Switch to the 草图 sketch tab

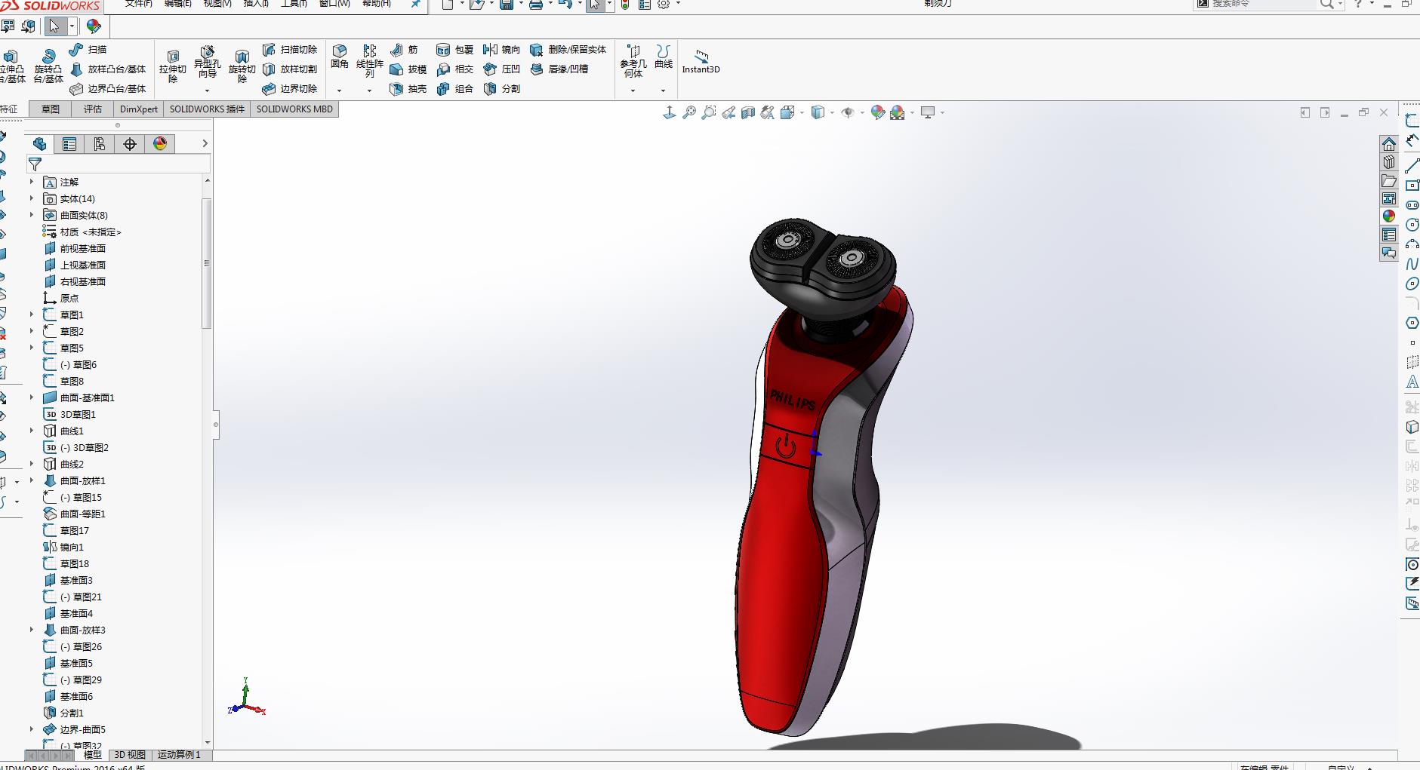(x=51, y=109)
